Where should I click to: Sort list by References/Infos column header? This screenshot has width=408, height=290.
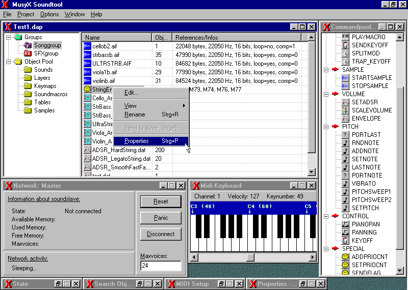237,37
